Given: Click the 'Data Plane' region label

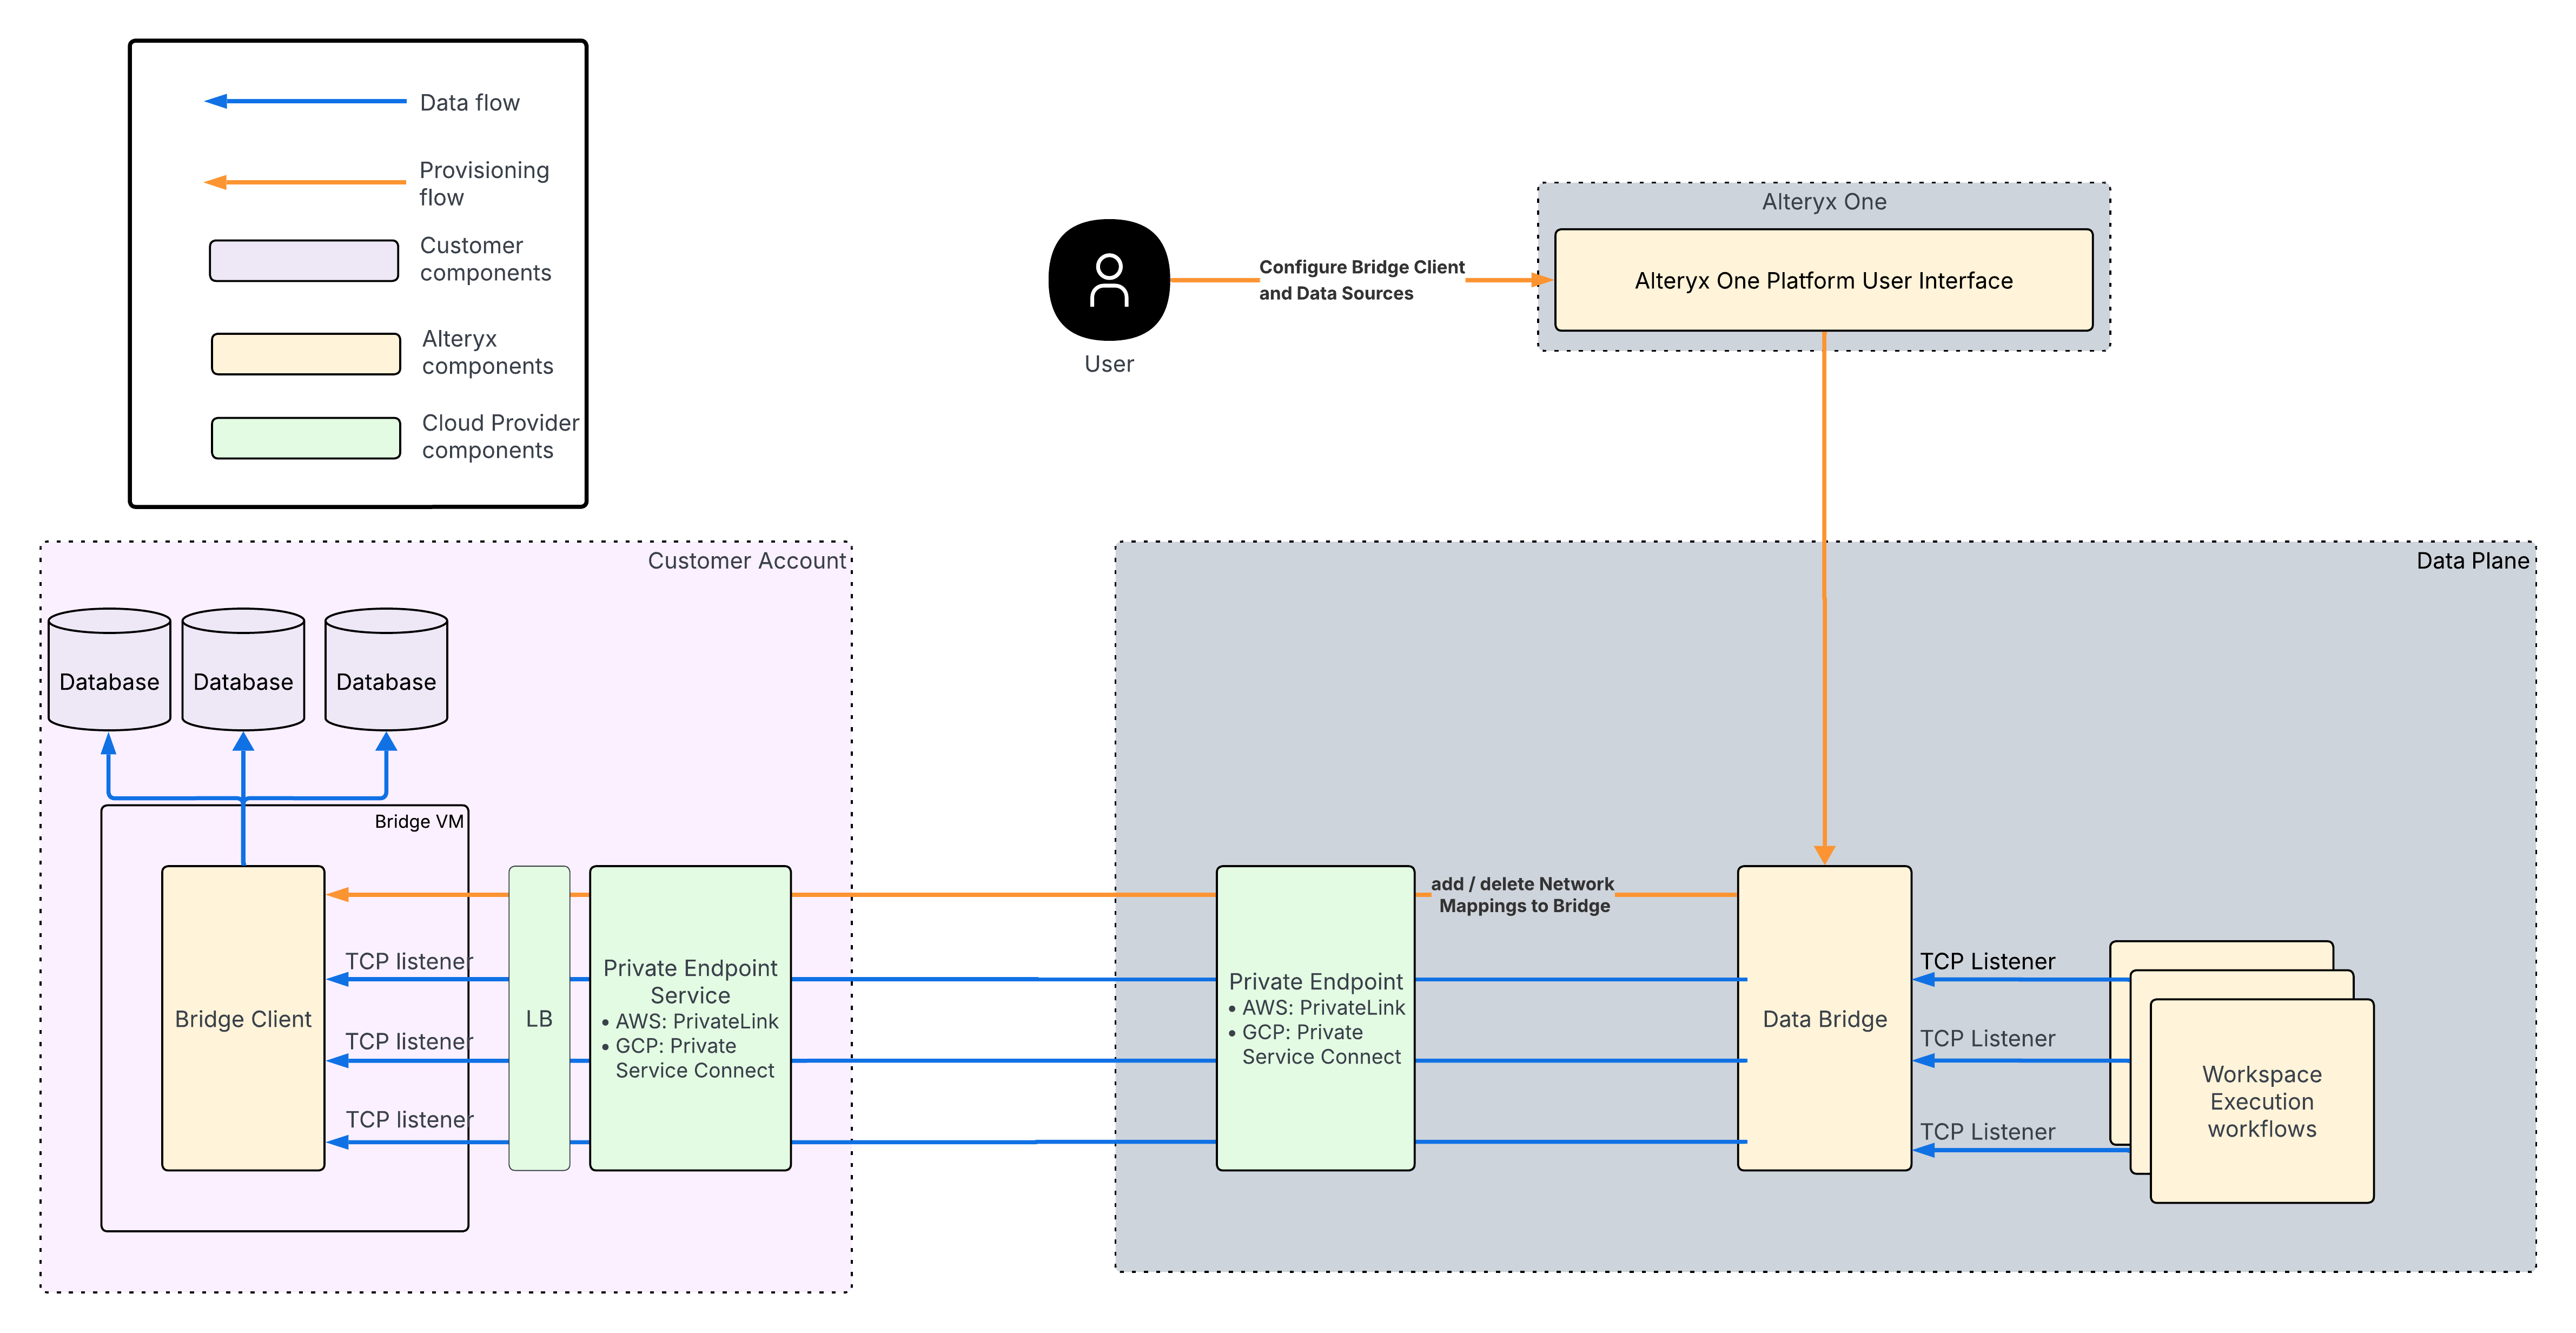Looking at the screenshot, I should pos(2472,560).
